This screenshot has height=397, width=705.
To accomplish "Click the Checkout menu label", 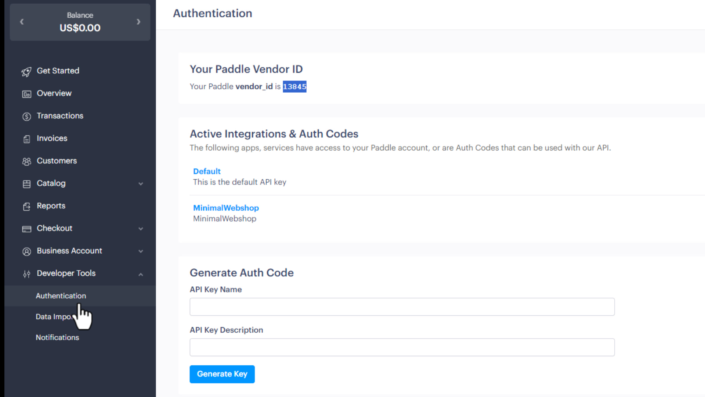I will 54,228.
